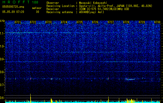This screenshot has height=103, width=163.
Task: Click the 0723 time marker
Action: tap(48, 22)
